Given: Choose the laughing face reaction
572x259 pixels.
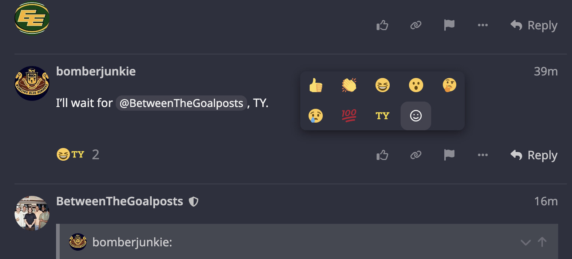Looking at the screenshot, I should (x=382, y=85).
